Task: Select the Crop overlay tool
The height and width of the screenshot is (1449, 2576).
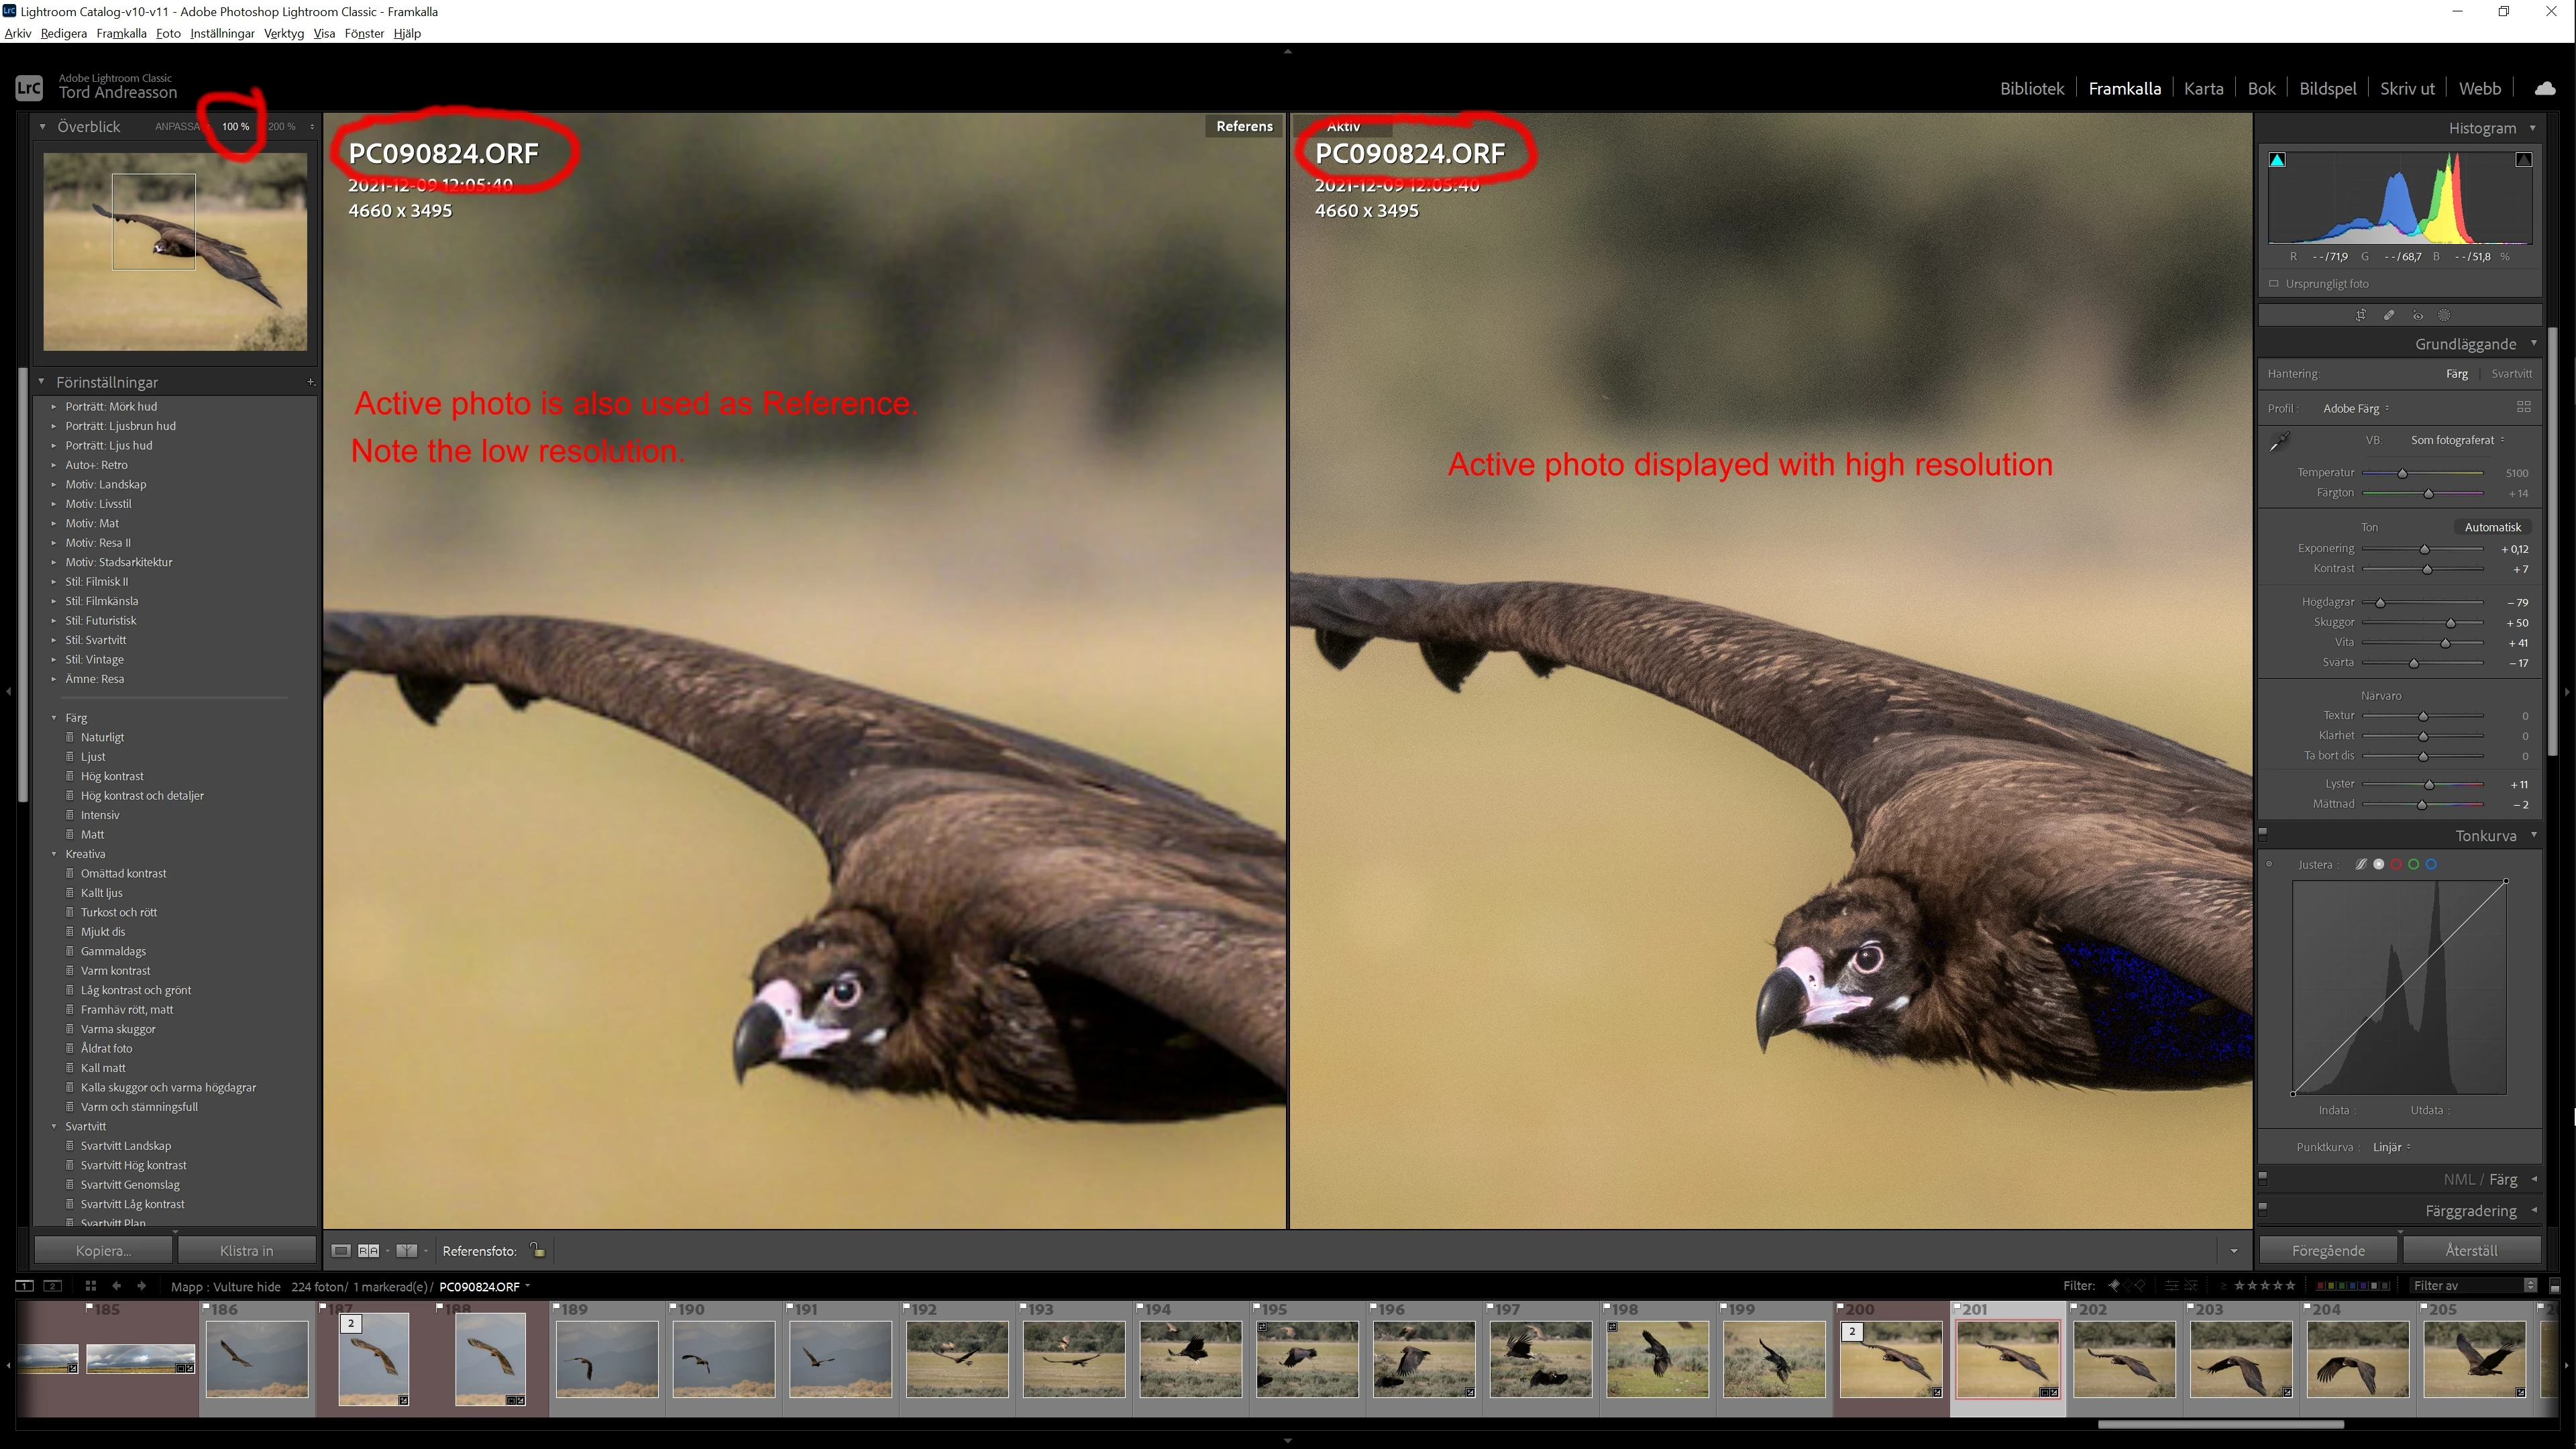Action: [x=2361, y=315]
